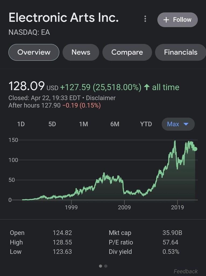Open the three-dot more options menu

point(145,19)
